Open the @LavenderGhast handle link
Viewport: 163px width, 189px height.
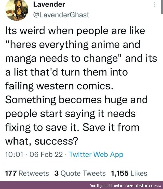pos(61,15)
